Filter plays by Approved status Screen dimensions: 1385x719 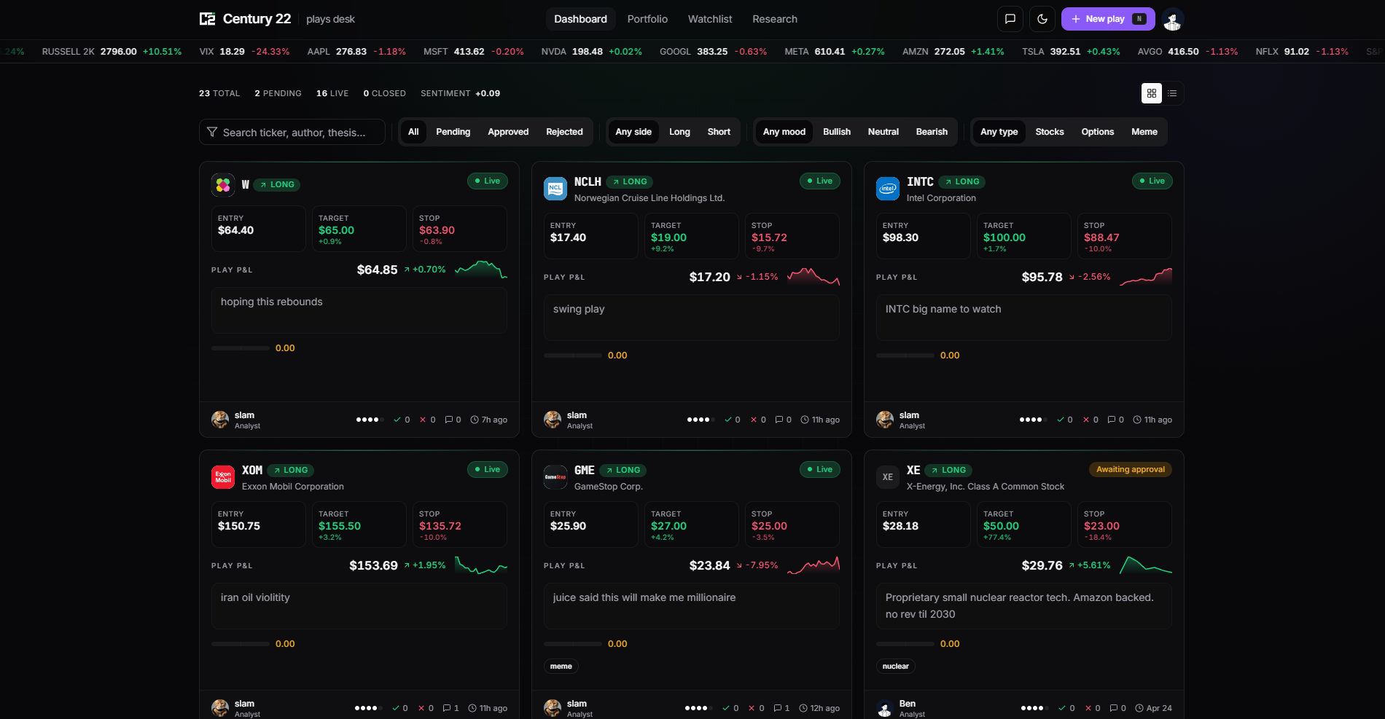(508, 132)
